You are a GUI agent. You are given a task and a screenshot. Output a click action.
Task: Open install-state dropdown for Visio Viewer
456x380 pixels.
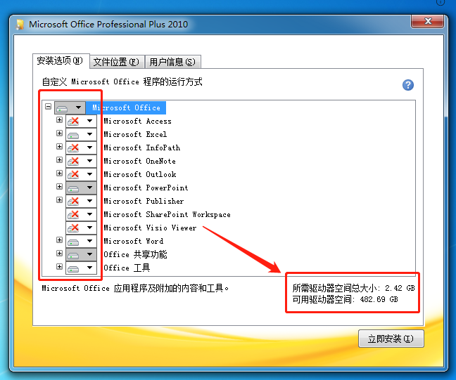(x=81, y=228)
